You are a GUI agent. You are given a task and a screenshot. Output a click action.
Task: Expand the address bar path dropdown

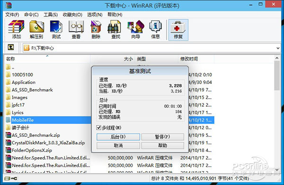click(278, 48)
